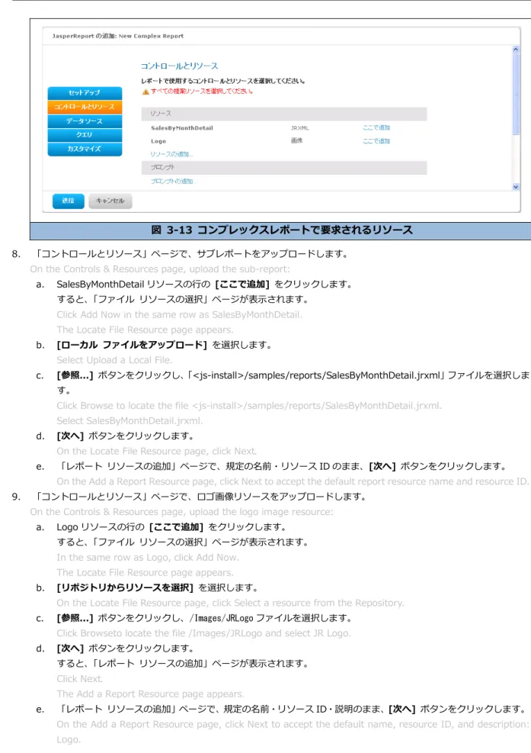
Task: Select the SalesByMonthDetail resource name
Action: [182, 128]
